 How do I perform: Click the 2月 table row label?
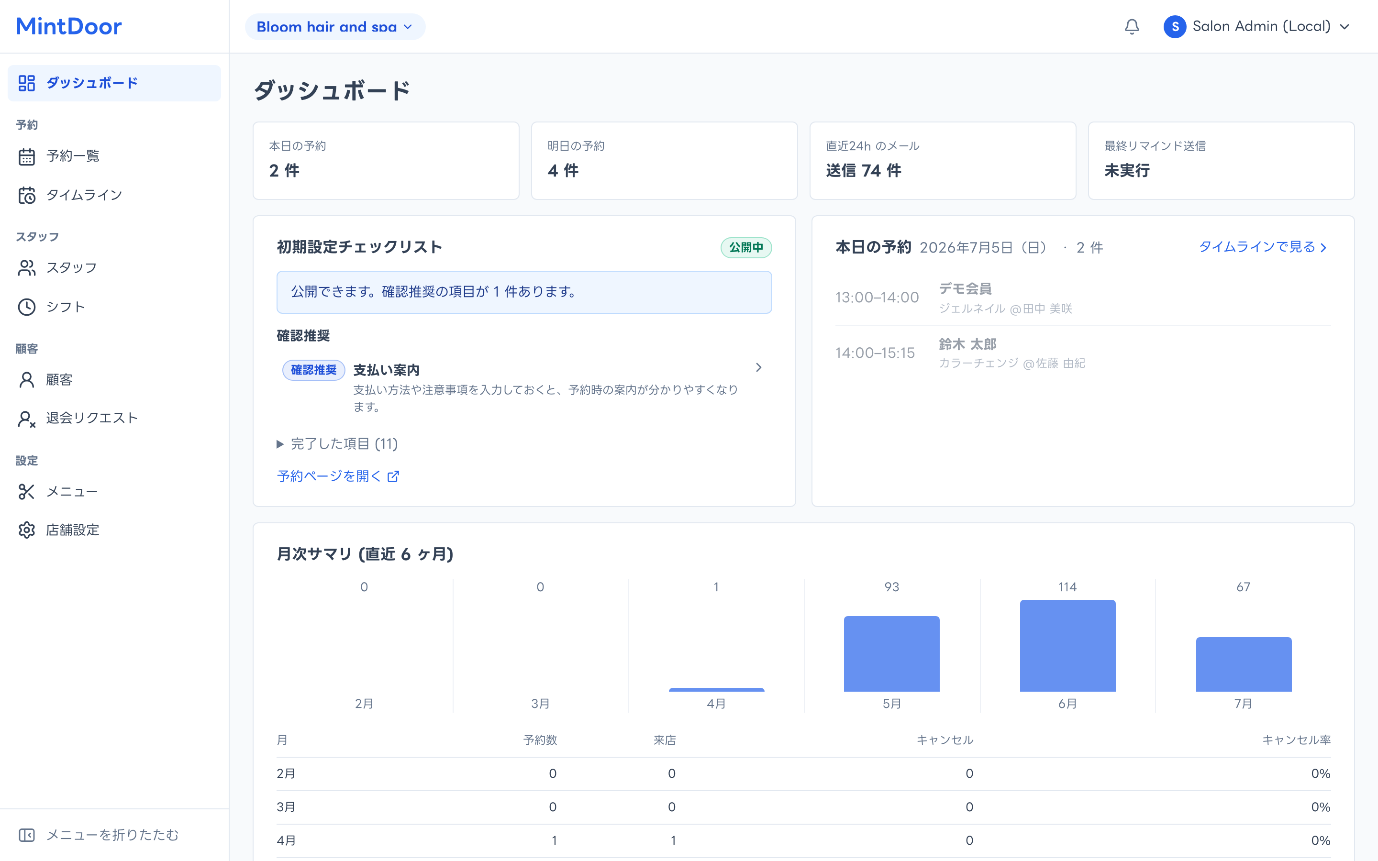pos(286,773)
